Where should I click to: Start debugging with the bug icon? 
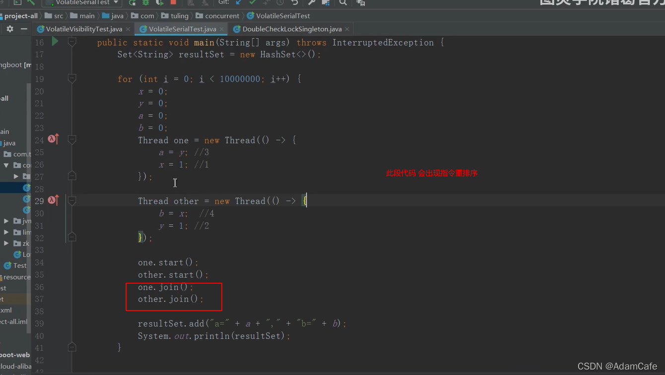pos(146,2)
